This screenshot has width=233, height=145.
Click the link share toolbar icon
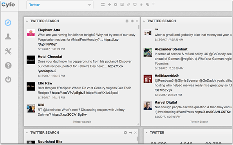pos(128,5)
